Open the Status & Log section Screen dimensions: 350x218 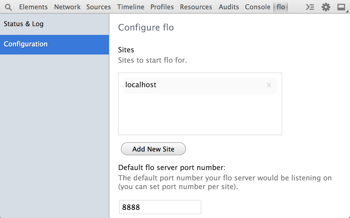pos(24,24)
